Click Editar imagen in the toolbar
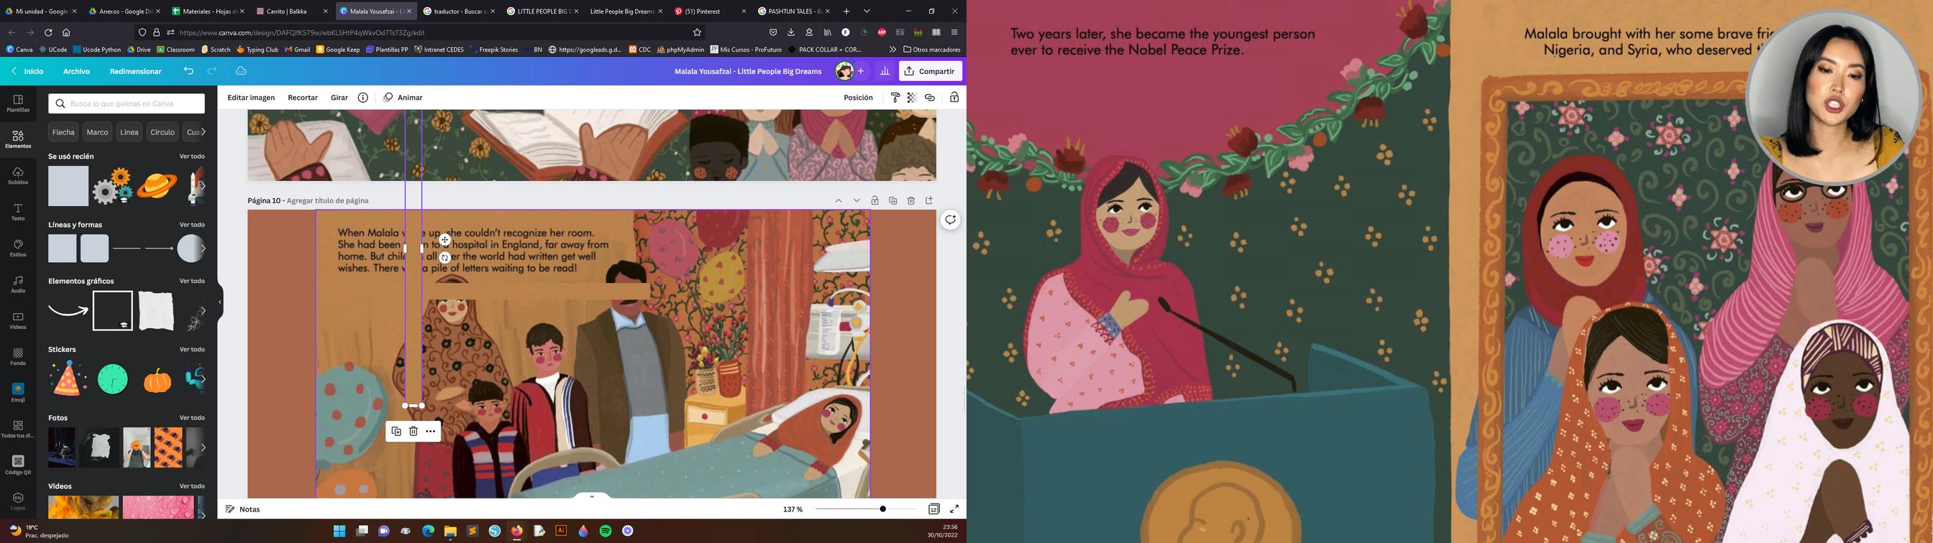Viewport: 1933px width, 543px height. click(252, 98)
